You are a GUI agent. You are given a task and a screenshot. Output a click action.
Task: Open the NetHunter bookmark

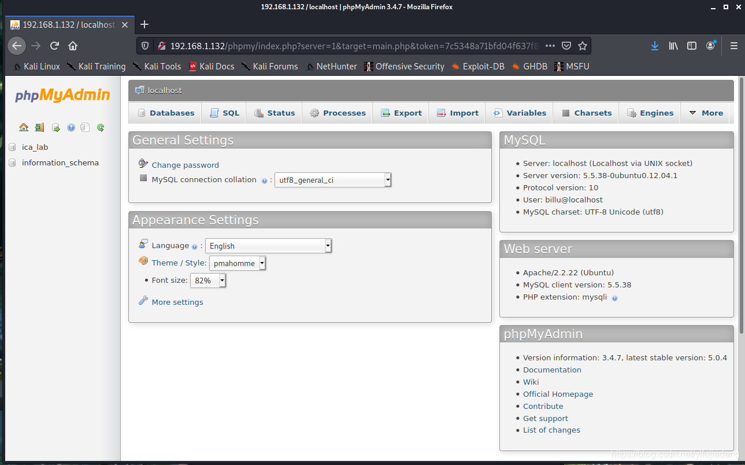point(331,67)
